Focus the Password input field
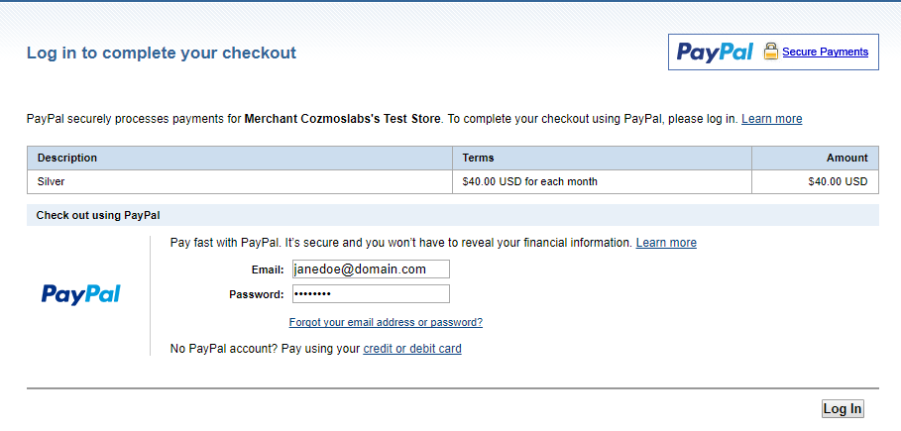This screenshot has width=901, height=431. click(371, 294)
